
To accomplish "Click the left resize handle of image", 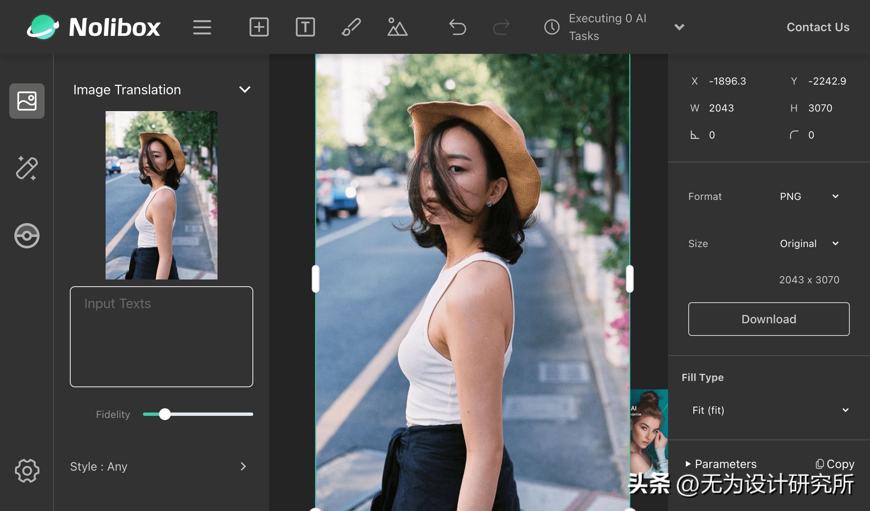I will click(316, 279).
